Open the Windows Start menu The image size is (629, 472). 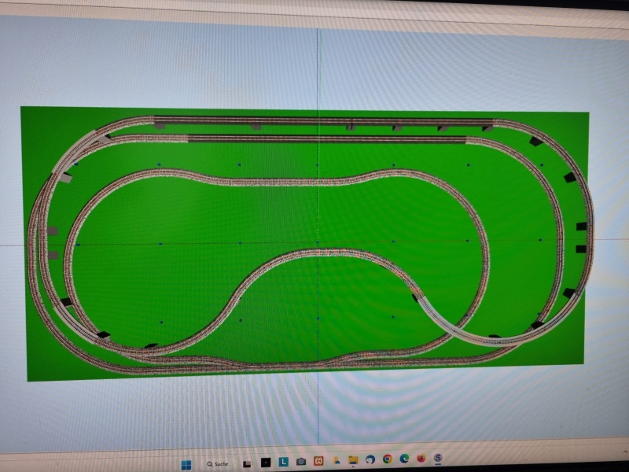(186, 463)
